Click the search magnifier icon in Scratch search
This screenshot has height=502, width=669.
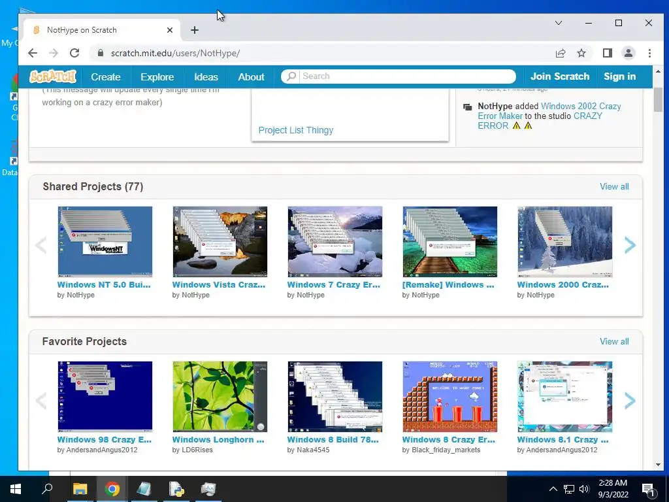point(291,76)
